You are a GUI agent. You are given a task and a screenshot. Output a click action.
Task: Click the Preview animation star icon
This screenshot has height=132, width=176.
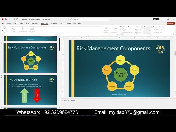[5, 28]
